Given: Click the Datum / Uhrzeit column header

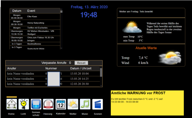Looking at the screenshot, I should click(x=81, y=68).
